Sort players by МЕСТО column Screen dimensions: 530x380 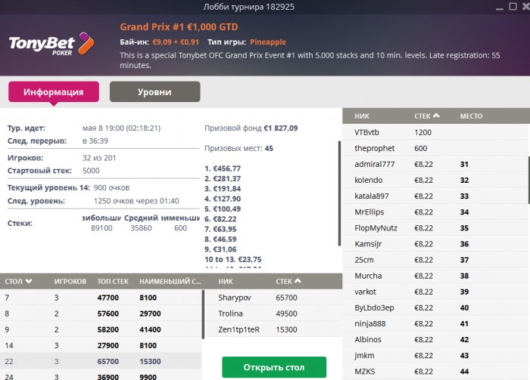tap(471, 116)
